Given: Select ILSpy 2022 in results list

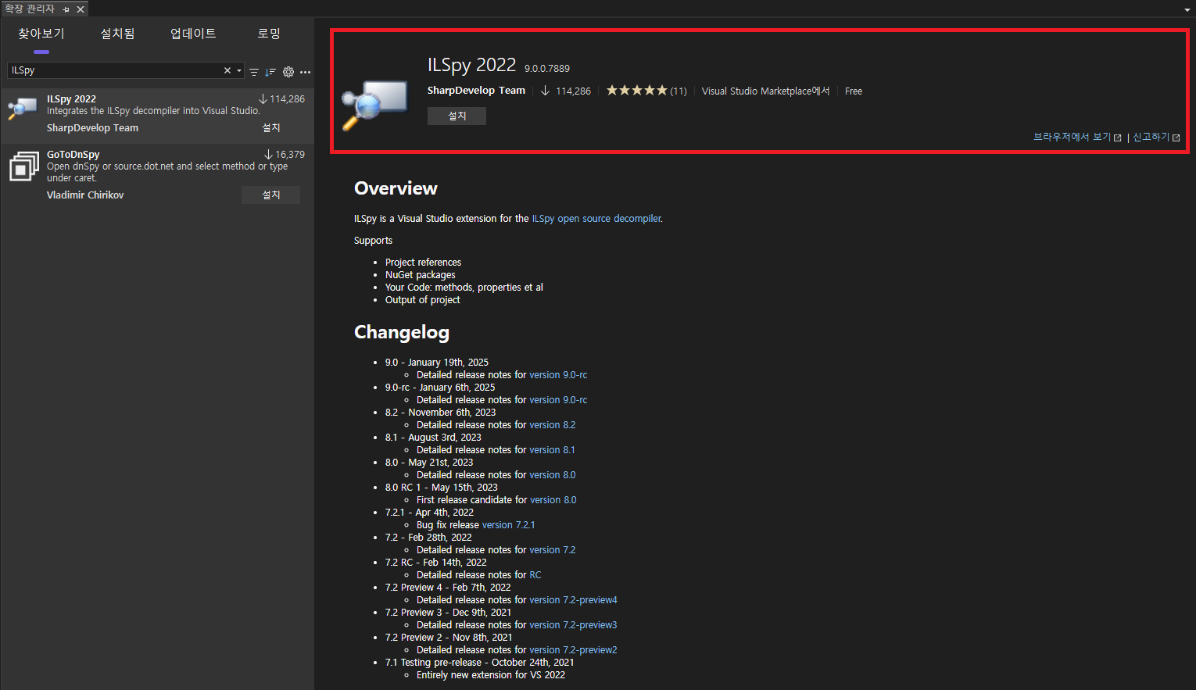Looking at the screenshot, I should [157, 115].
